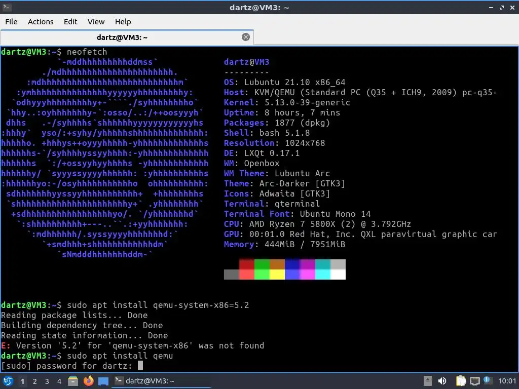Launch Firefox from the panel
The height and width of the screenshot is (389, 519).
[x=88, y=381]
